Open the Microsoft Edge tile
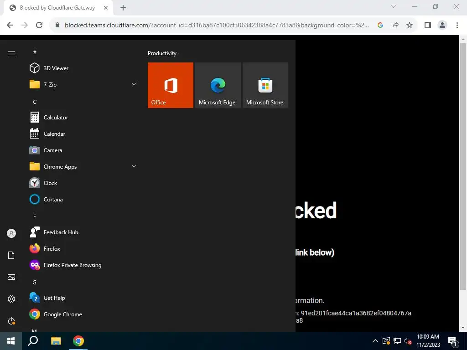Viewport: 467px width, 350px height. pos(218,85)
